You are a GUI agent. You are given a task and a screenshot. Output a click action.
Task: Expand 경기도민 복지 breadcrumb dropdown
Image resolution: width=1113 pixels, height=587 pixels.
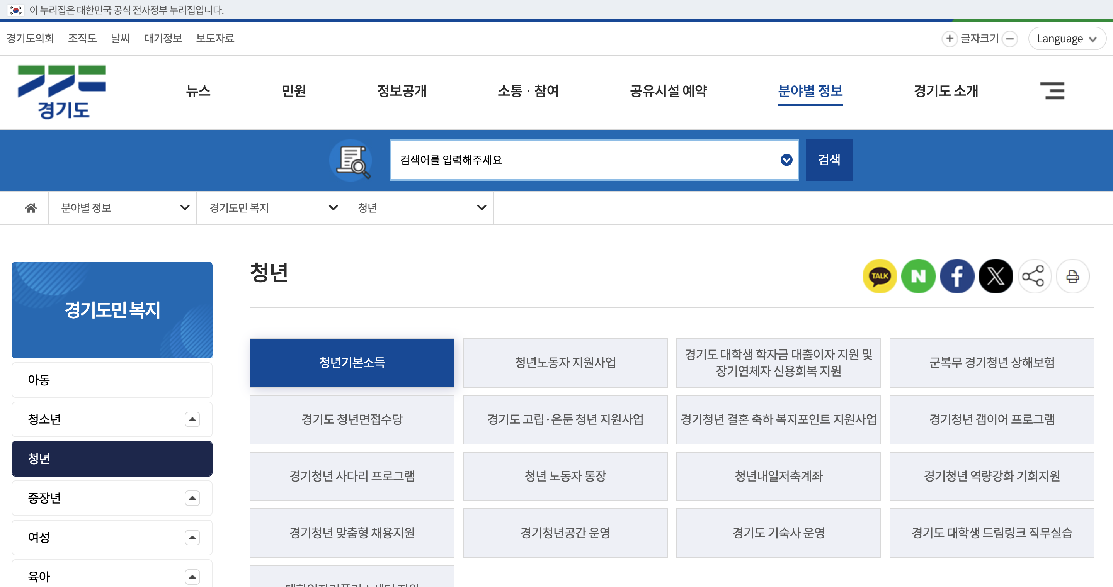[271, 208]
